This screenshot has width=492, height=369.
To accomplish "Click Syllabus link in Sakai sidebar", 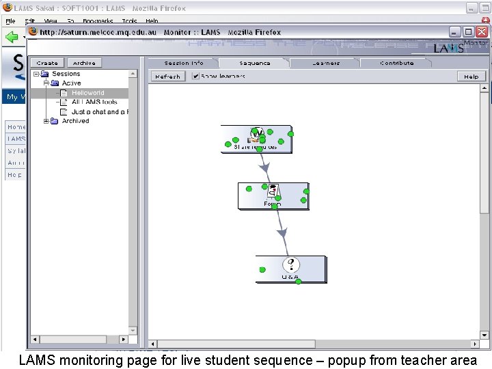I will 16,150.
